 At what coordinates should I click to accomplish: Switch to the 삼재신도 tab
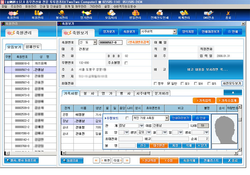32,47
